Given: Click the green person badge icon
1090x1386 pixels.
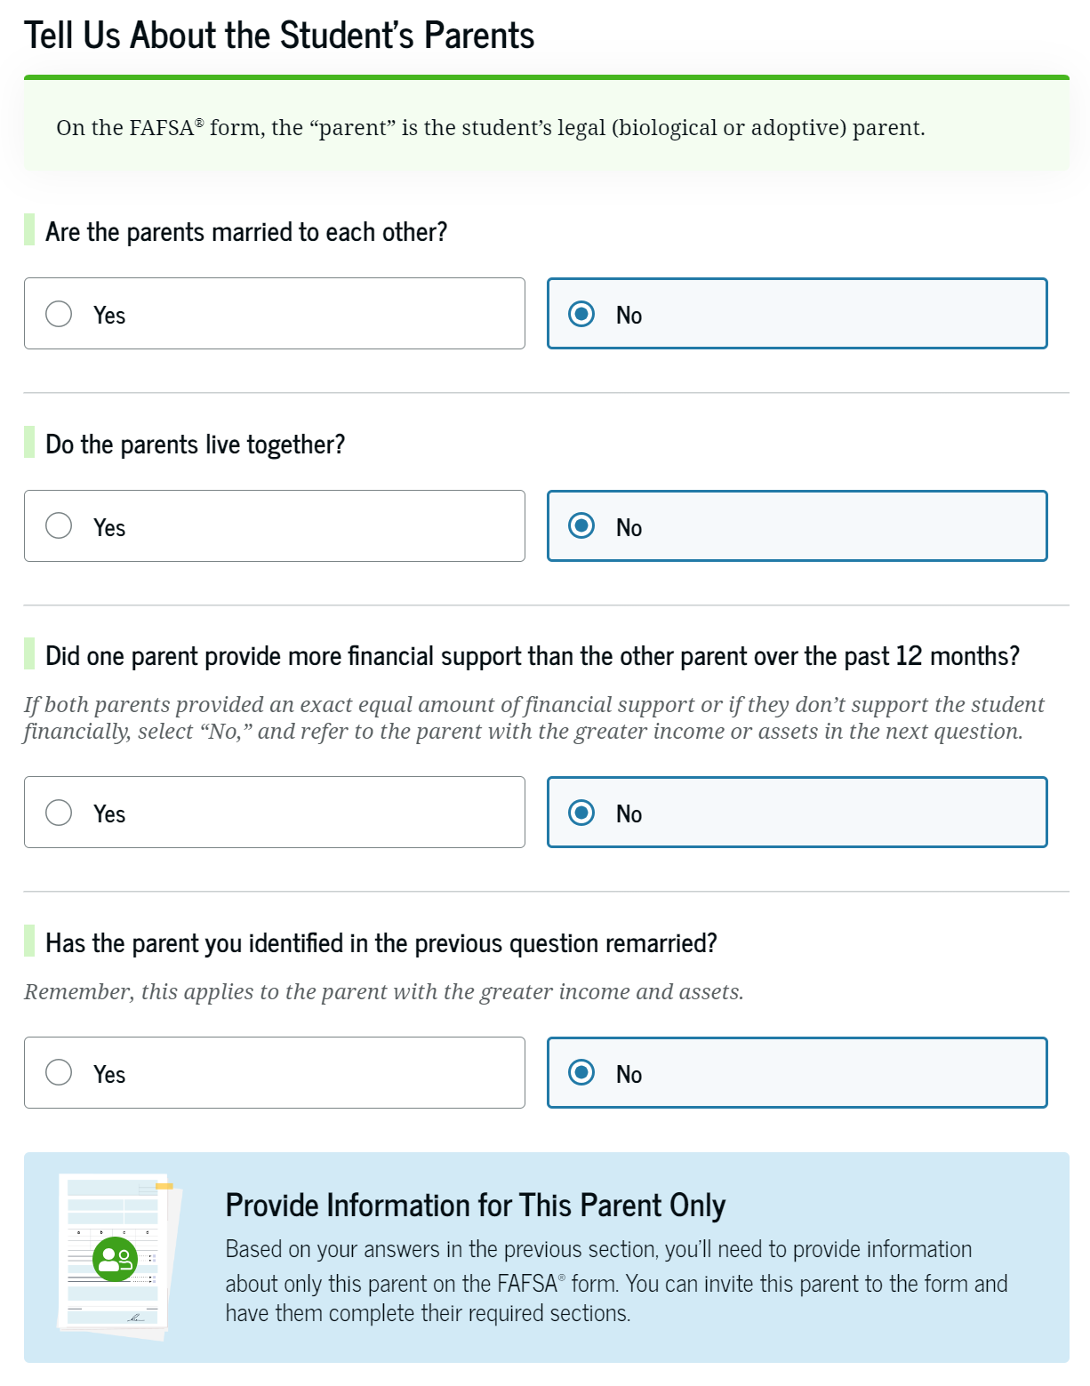Looking at the screenshot, I should tap(116, 1259).
